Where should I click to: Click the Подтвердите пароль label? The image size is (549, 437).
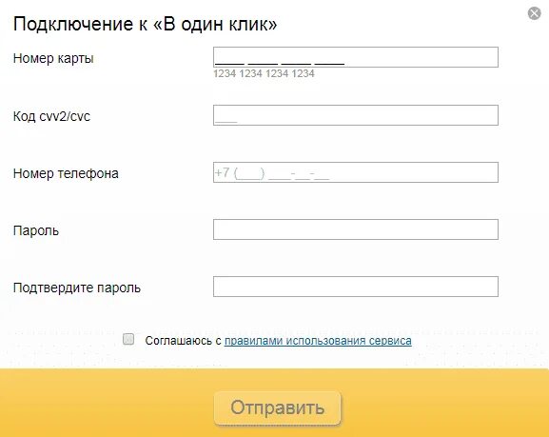click(x=77, y=288)
